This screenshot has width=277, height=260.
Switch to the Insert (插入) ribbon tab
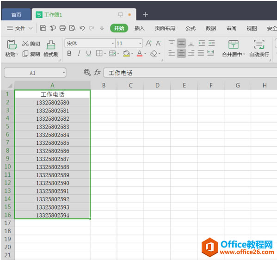pyautogui.click(x=139, y=28)
